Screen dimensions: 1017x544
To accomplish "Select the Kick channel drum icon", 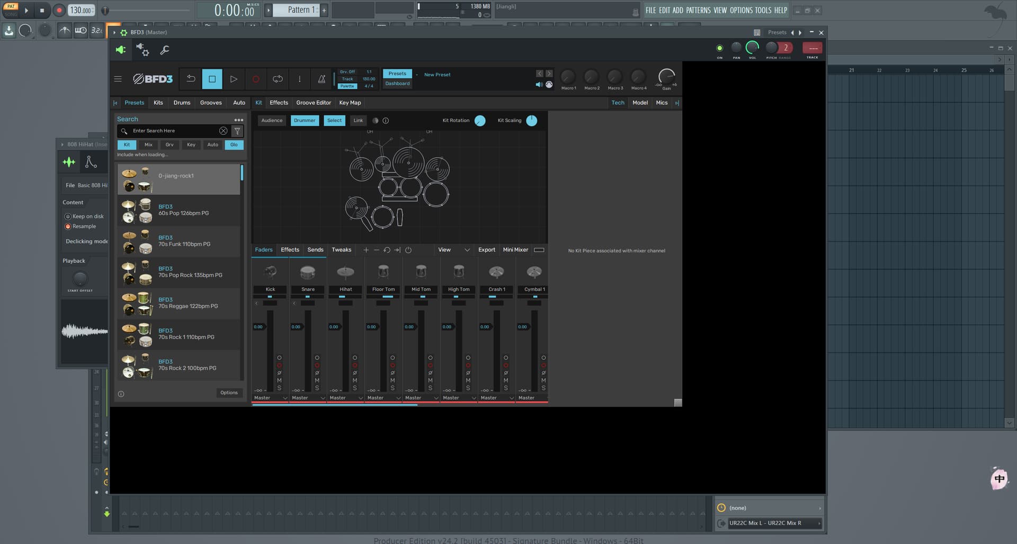I will [270, 272].
